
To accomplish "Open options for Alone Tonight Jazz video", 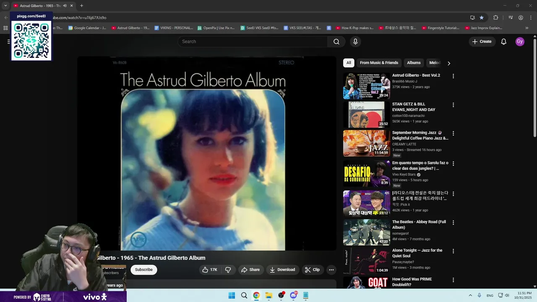I will pos(453,251).
